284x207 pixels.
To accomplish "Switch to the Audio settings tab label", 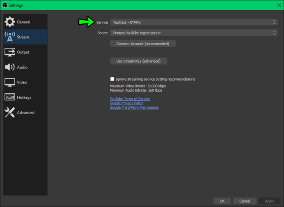I will click(x=22, y=67).
